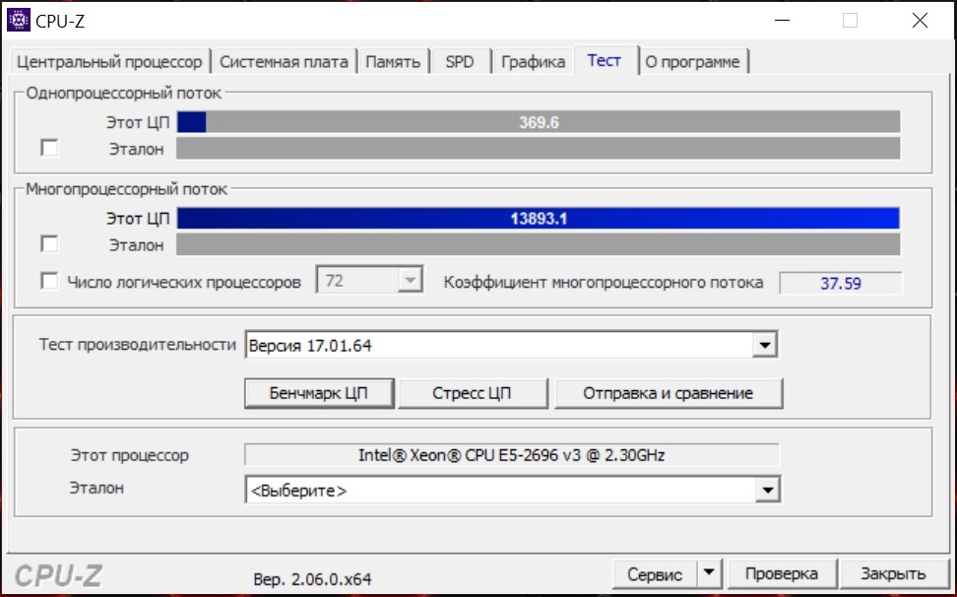The height and width of the screenshot is (597, 957).
Task: Click the Закрыть button
Action: click(894, 573)
